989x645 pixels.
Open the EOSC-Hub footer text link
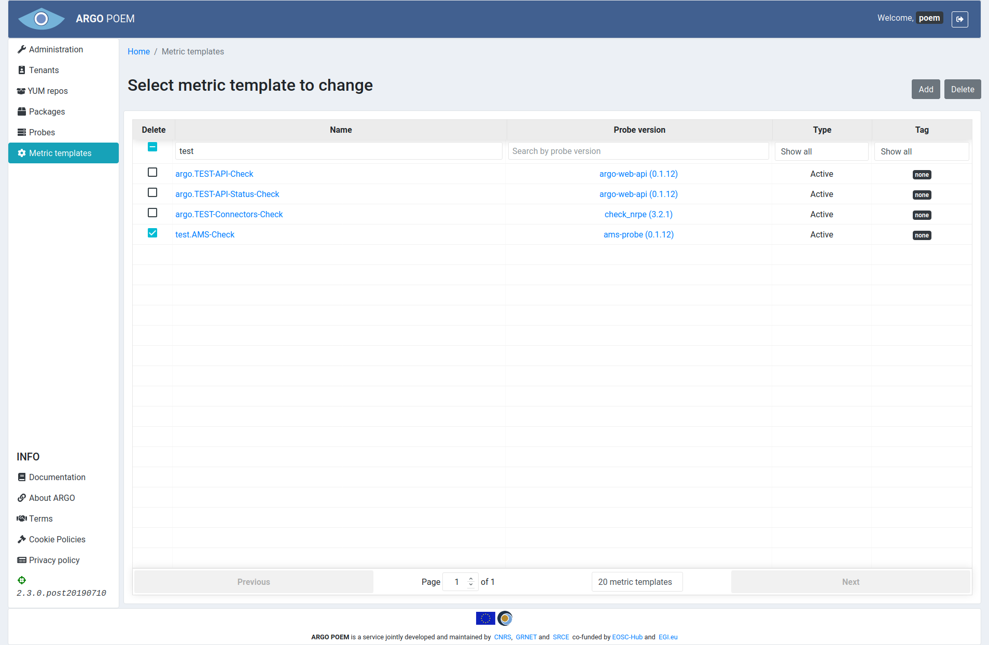[627, 637]
